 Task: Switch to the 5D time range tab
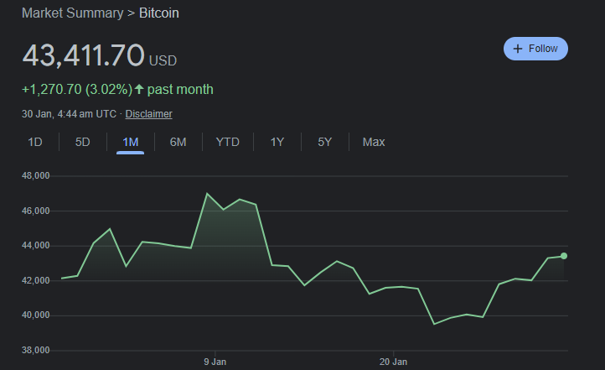pos(83,142)
